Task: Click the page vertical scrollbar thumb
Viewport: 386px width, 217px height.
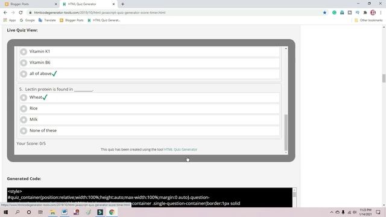Action: (384, 78)
